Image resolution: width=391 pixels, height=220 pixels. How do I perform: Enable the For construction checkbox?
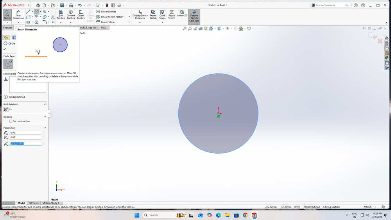pyautogui.click(x=11, y=121)
